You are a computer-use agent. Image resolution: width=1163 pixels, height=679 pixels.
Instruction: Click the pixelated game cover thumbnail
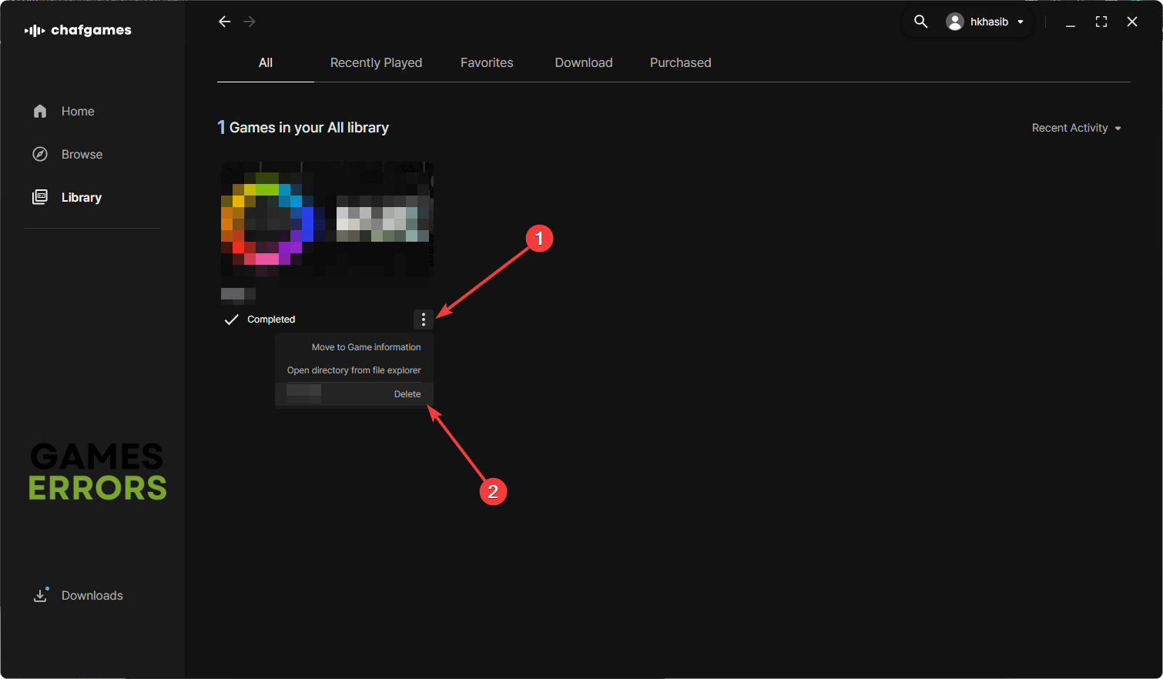point(327,220)
